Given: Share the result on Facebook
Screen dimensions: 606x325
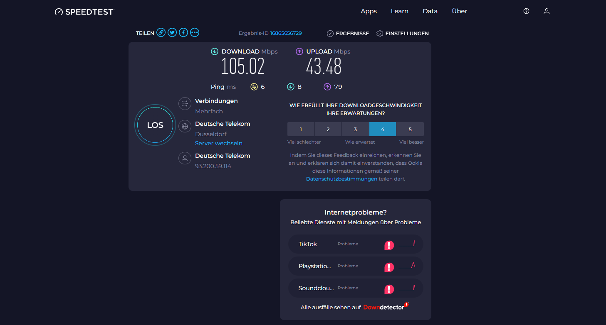Looking at the screenshot, I should [183, 33].
